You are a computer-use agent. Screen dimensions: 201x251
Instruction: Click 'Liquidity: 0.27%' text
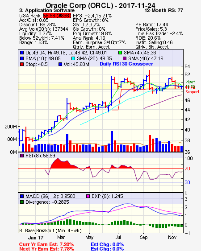[35, 33]
